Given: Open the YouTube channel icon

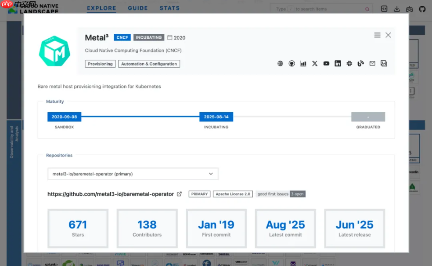Looking at the screenshot, I should [x=326, y=64].
